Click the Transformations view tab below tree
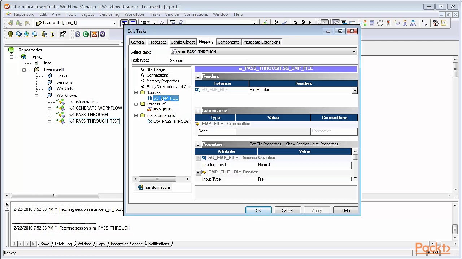The height and width of the screenshot is (259, 462). [154, 187]
